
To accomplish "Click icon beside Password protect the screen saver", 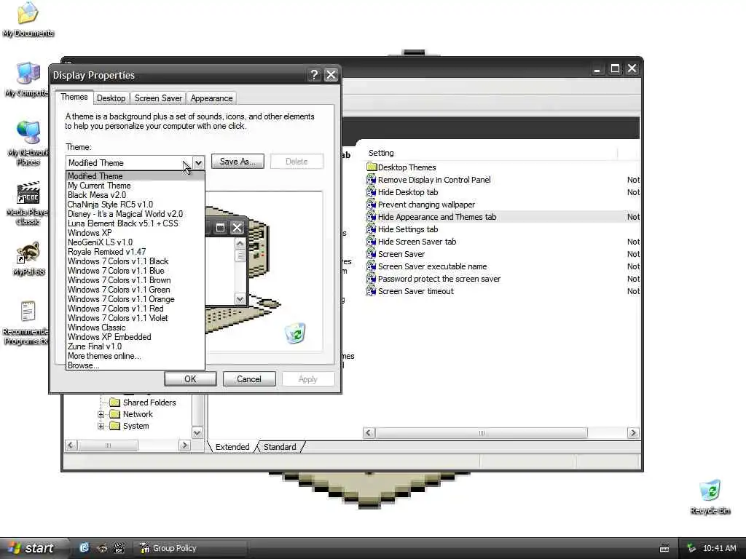I will point(371,279).
